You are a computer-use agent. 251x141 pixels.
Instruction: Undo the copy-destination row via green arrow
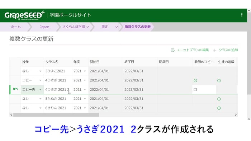15,89
